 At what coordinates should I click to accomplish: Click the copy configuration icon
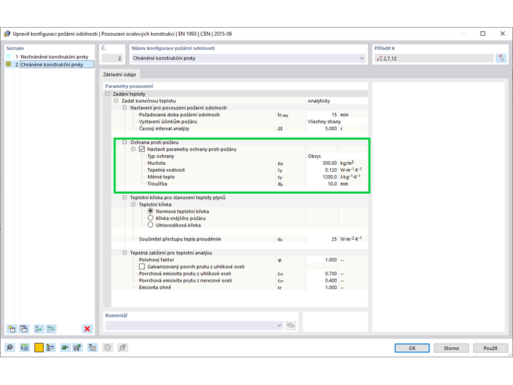[24, 329]
